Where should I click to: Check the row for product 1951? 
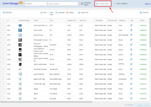3,30
